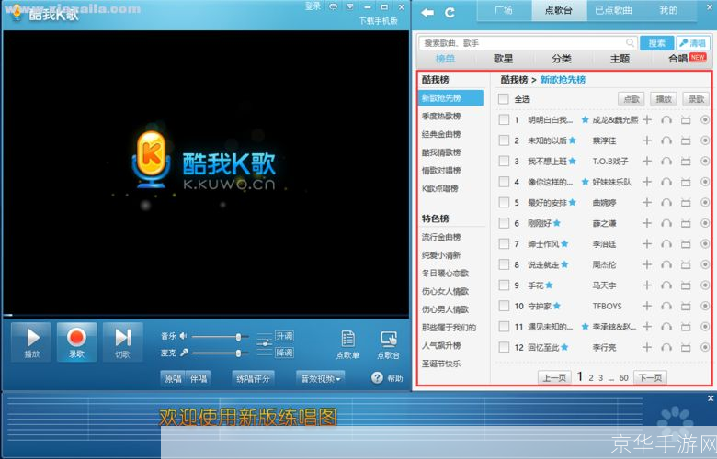Add 最好的安排 using its plus icon
The height and width of the screenshot is (459, 717).
647,202
